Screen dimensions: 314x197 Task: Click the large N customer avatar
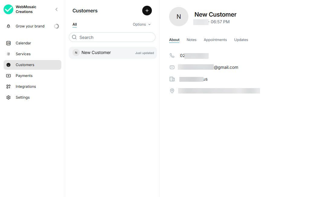click(x=179, y=17)
